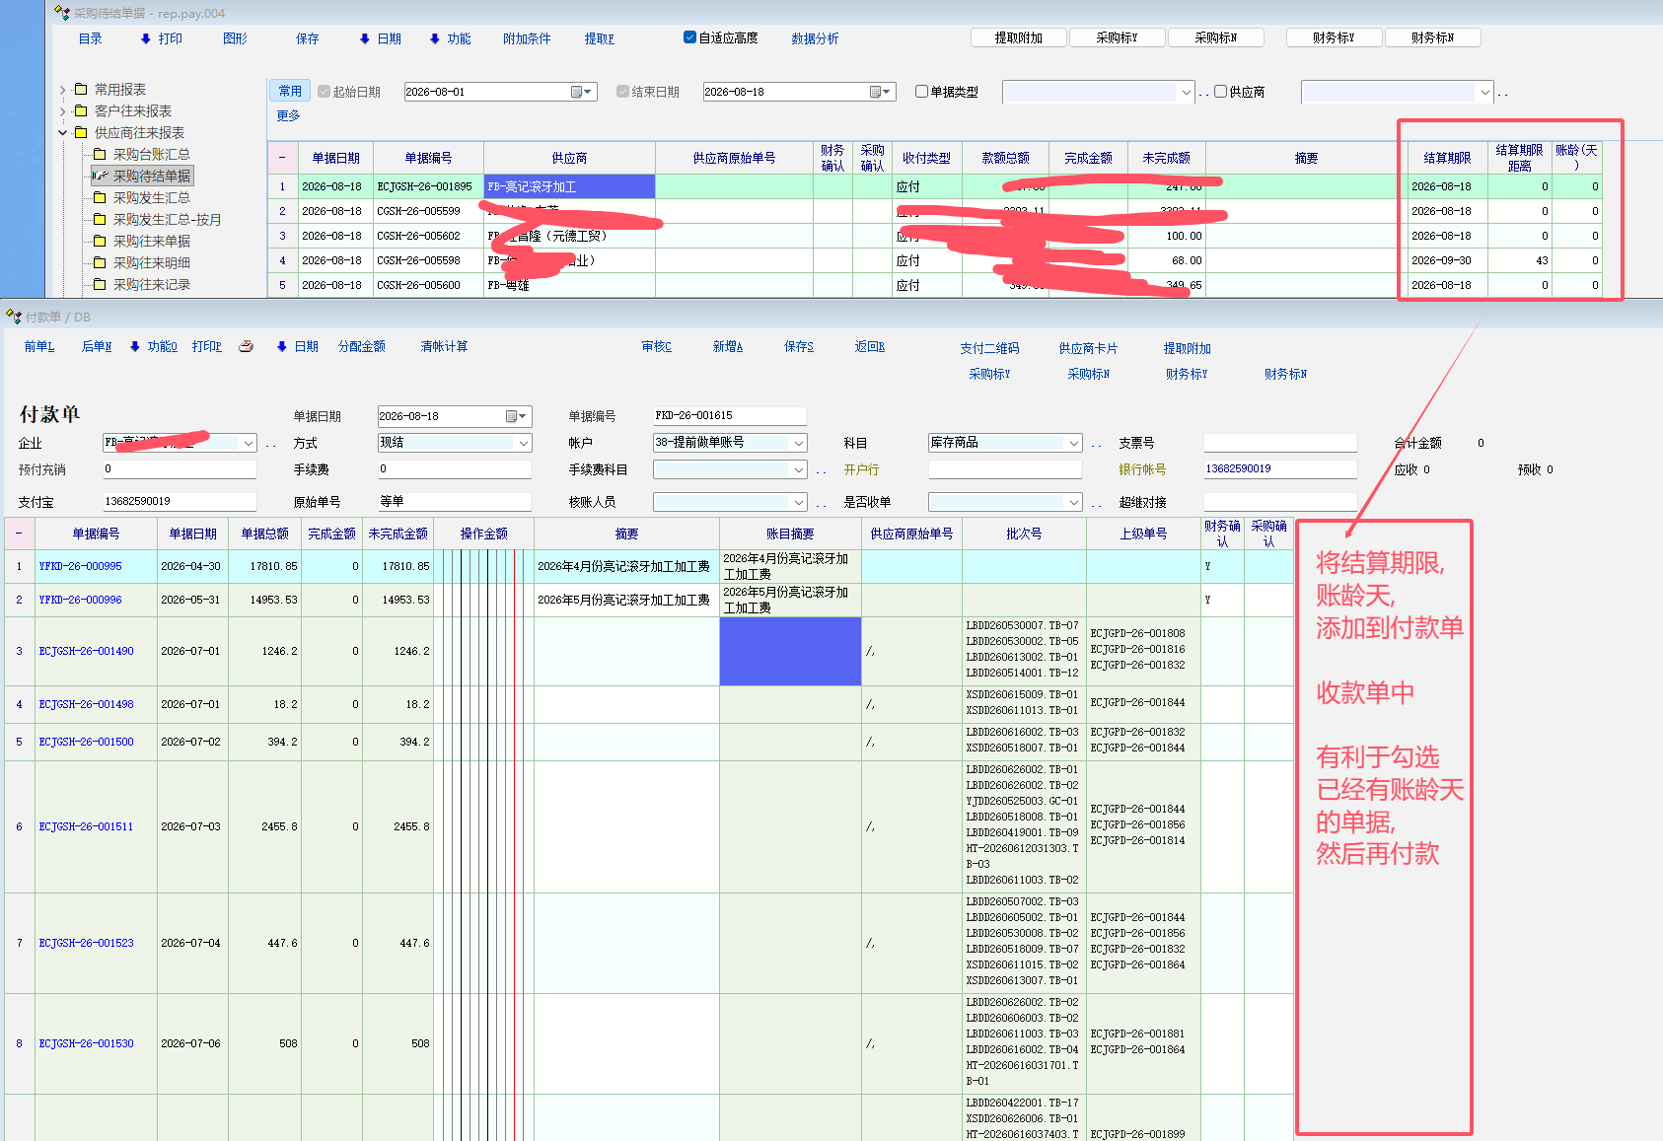Click 清帐计算 in 付款单 toolbar

click(444, 346)
